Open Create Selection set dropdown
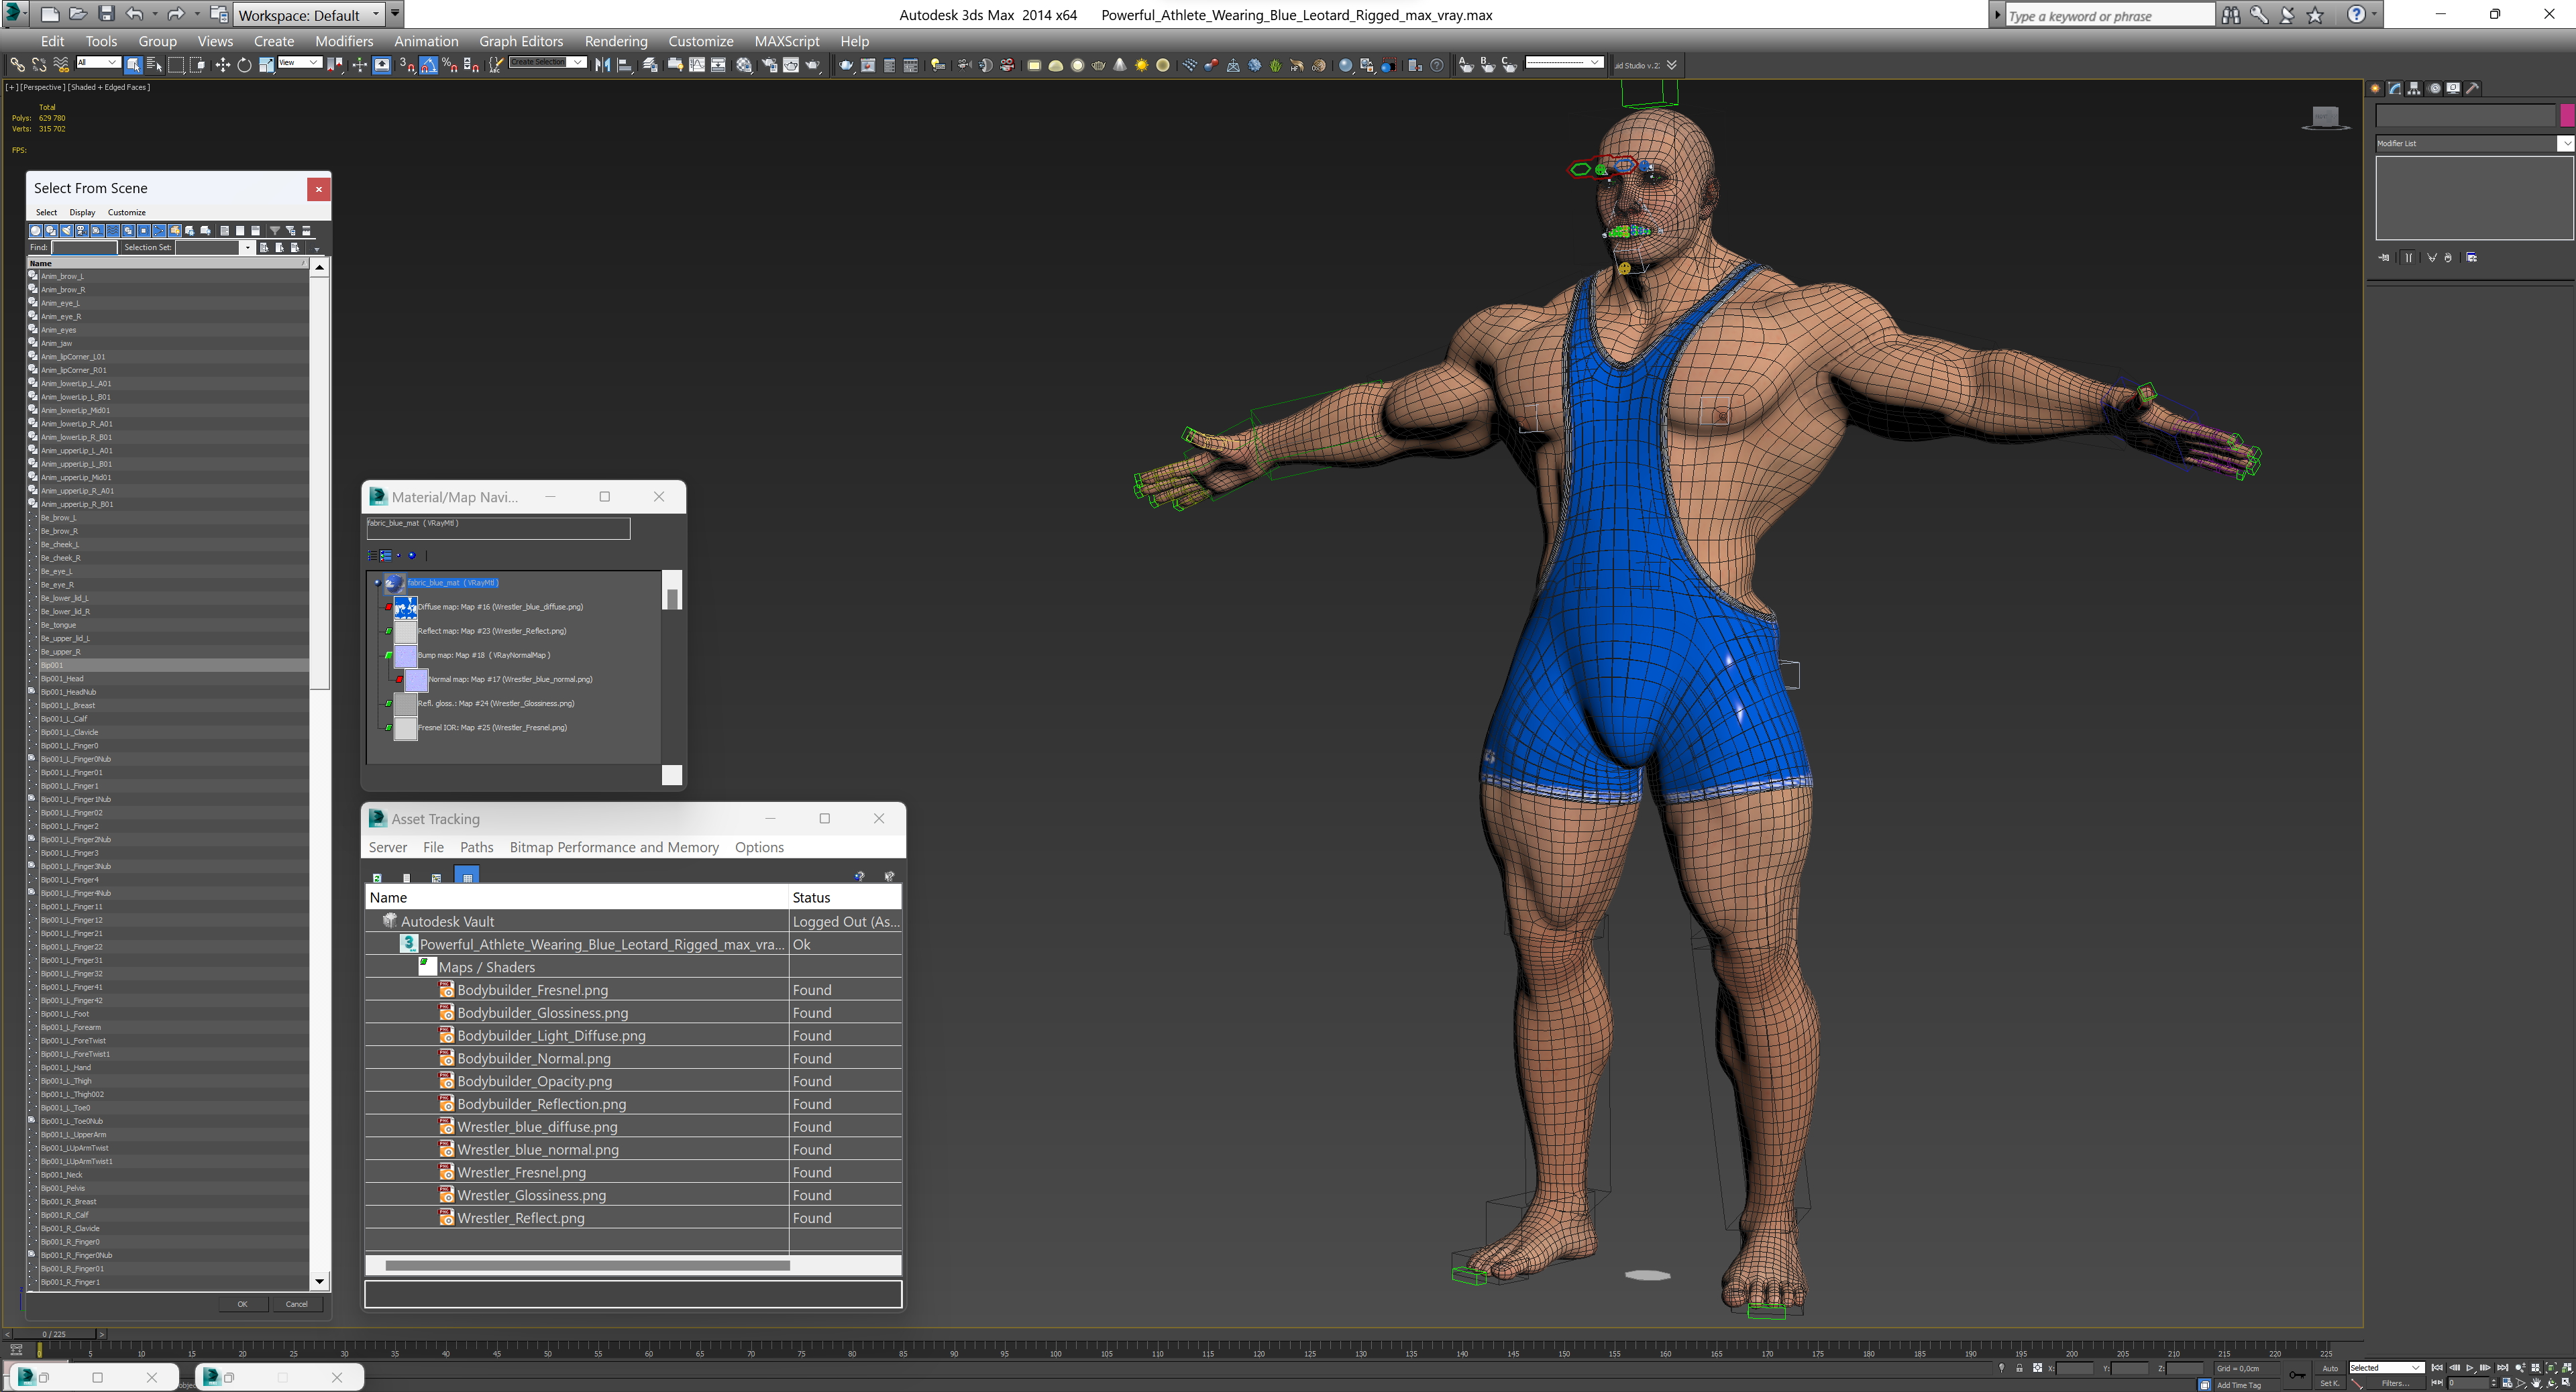2576x1392 pixels. [547, 62]
